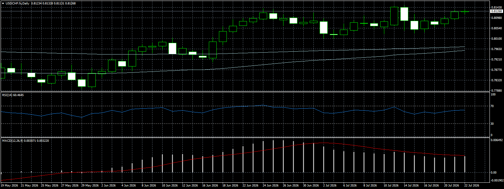504x189 pixels.
Task: Click the RSI overbought level 70 label
Action: pos(492,106)
